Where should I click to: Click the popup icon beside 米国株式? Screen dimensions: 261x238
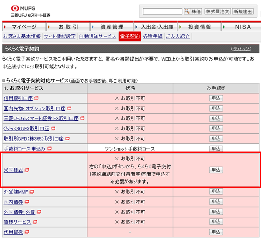(27, 170)
